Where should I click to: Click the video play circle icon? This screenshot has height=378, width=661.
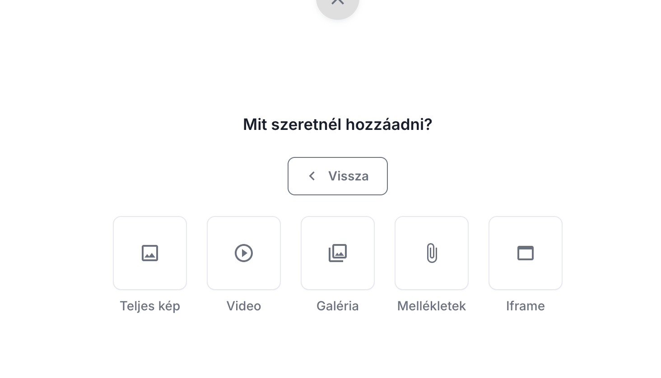click(244, 253)
